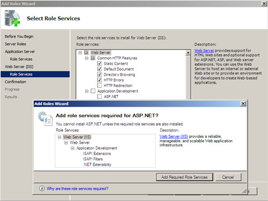
Task: Open the Web Server (IIS) link in dialog
Action: pos(174,136)
